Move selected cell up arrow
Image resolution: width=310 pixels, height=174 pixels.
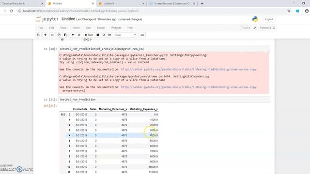pos(73,35)
